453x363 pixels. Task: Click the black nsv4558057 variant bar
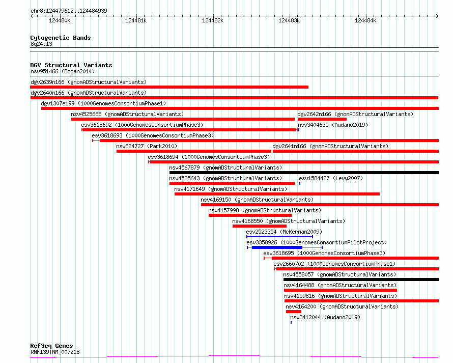361,280
